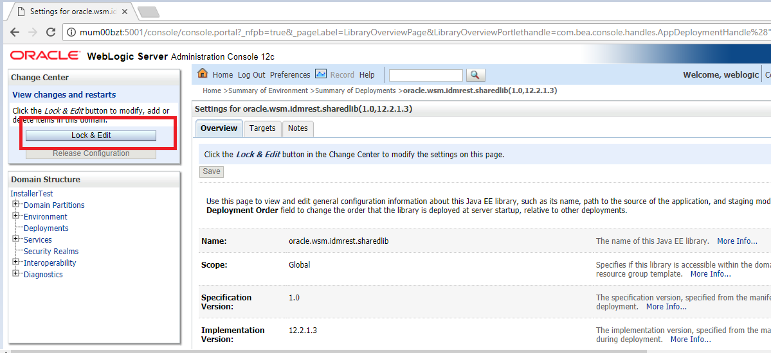771x353 pixels.
Task: Click More Info for Implementation Version
Action: point(691,340)
